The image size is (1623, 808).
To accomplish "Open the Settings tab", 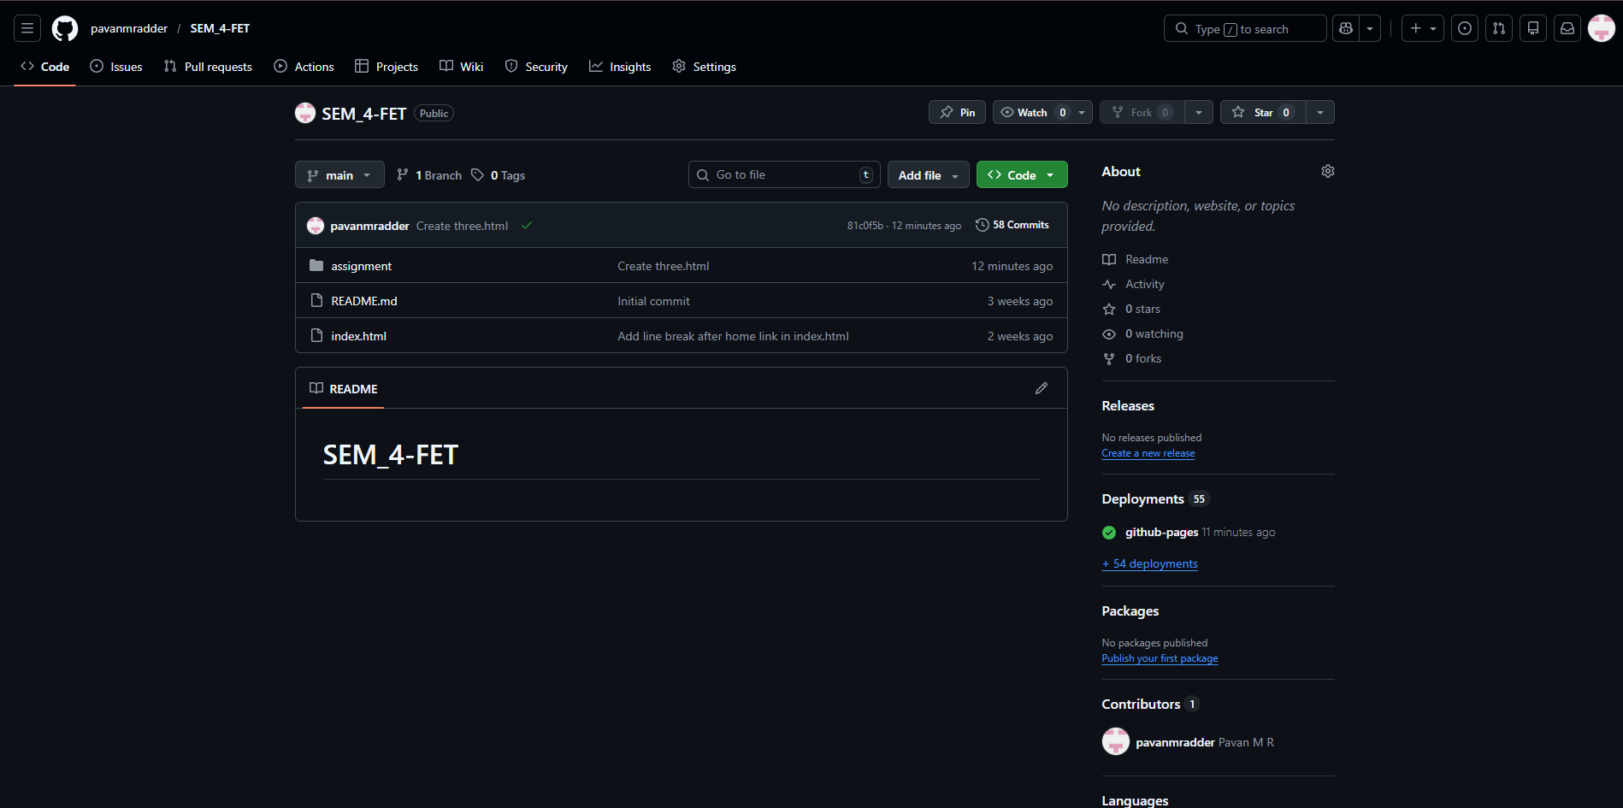I will pyautogui.click(x=704, y=67).
